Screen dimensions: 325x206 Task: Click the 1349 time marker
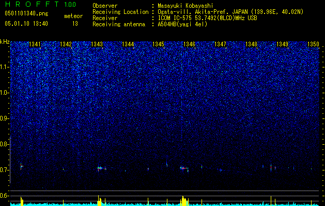point(282,44)
